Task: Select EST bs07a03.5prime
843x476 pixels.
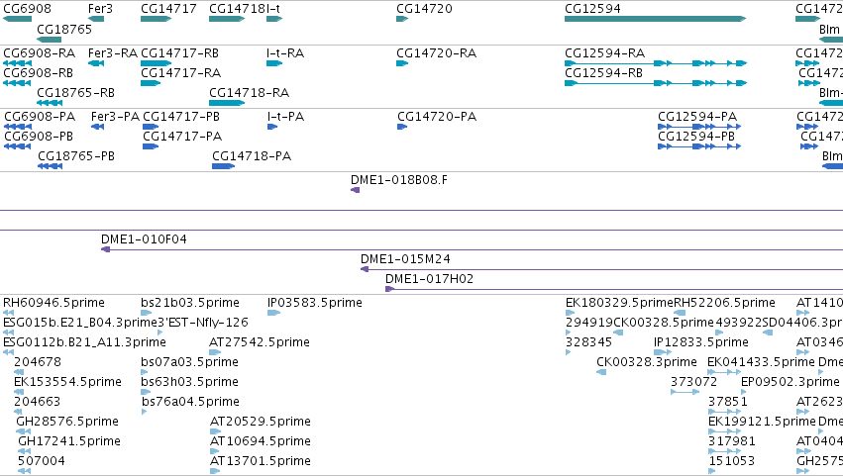Action: 189,362
